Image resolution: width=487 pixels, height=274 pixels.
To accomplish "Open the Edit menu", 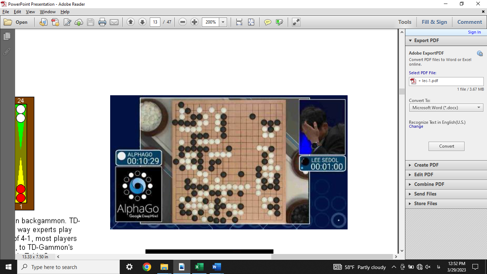I will pyautogui.click(x=17, y=12).
